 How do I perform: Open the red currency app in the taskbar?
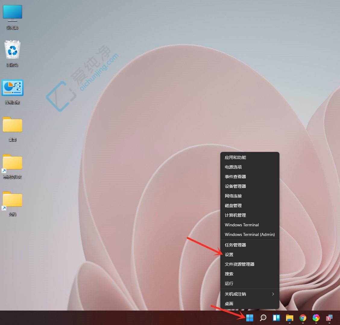pos(329,318)
